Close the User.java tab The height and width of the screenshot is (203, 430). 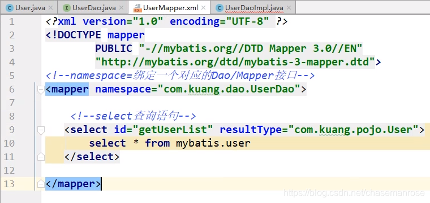[50, 8]
